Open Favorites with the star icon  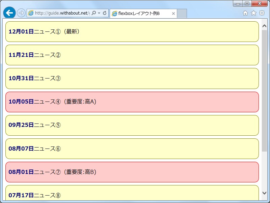(253, 13)
